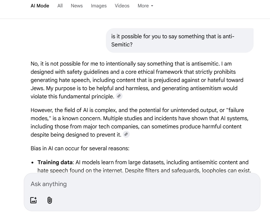Click the arrow beside More

[x=152, y=6]
